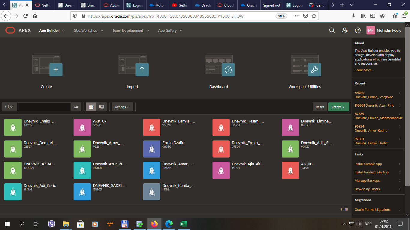Open the Dnevnik_Adi_Coric app icon
This screenshot has height=230, width=410.
(13, 192)
